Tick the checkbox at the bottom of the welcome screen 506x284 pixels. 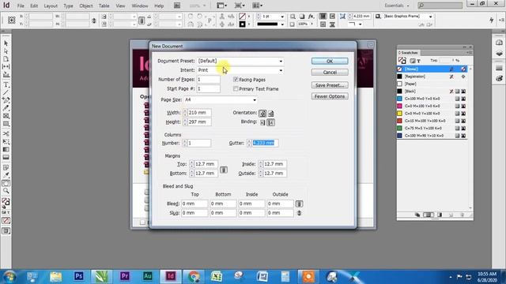142,222
